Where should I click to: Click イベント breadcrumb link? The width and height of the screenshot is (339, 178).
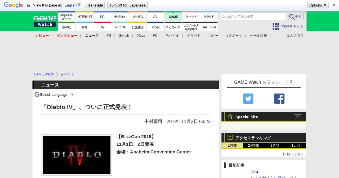[x=68, y=74]
